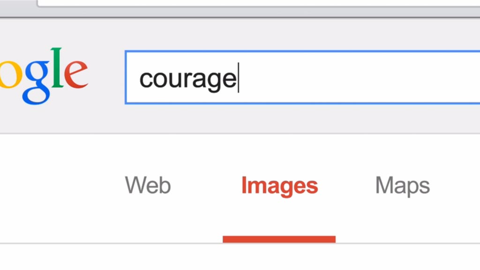Place cursor after courage in search box

(239, 78)
